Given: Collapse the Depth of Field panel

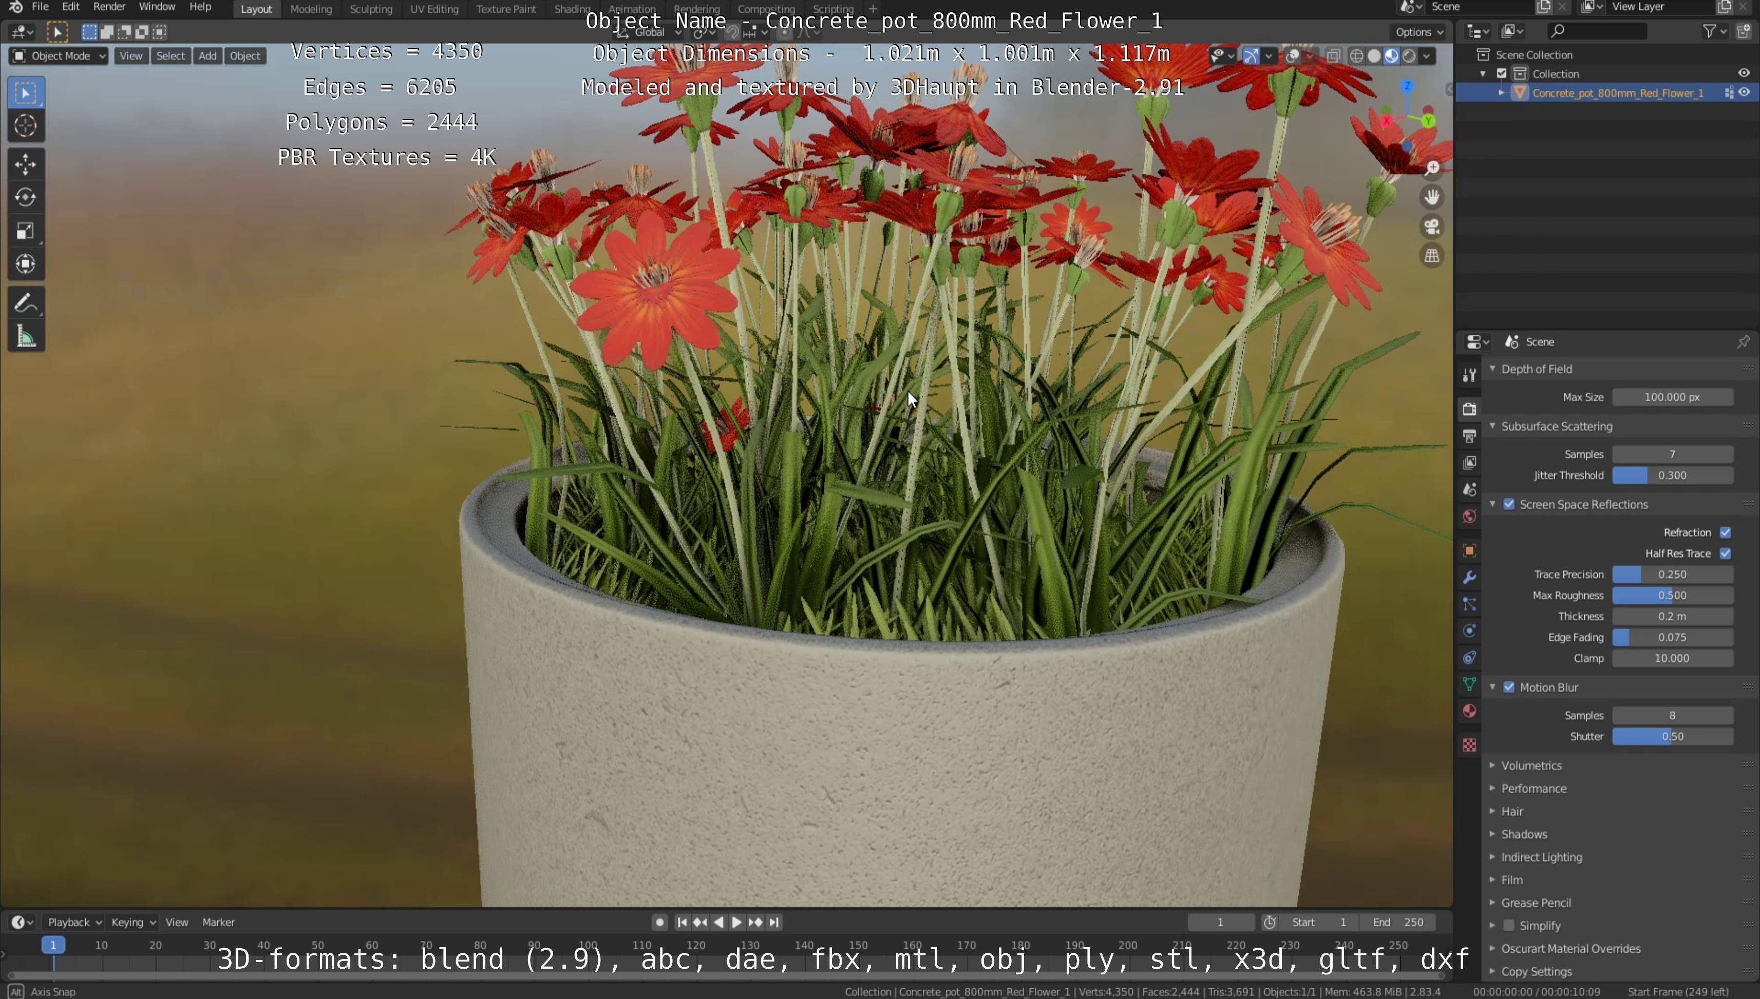Looking at the screenshot, I should coord(1536,369).
